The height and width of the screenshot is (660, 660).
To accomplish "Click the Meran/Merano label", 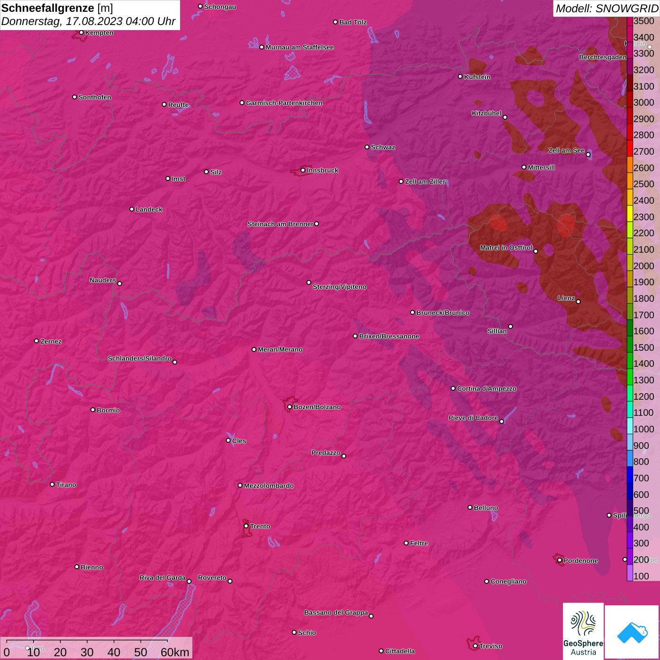I will [x=280, y=349].
